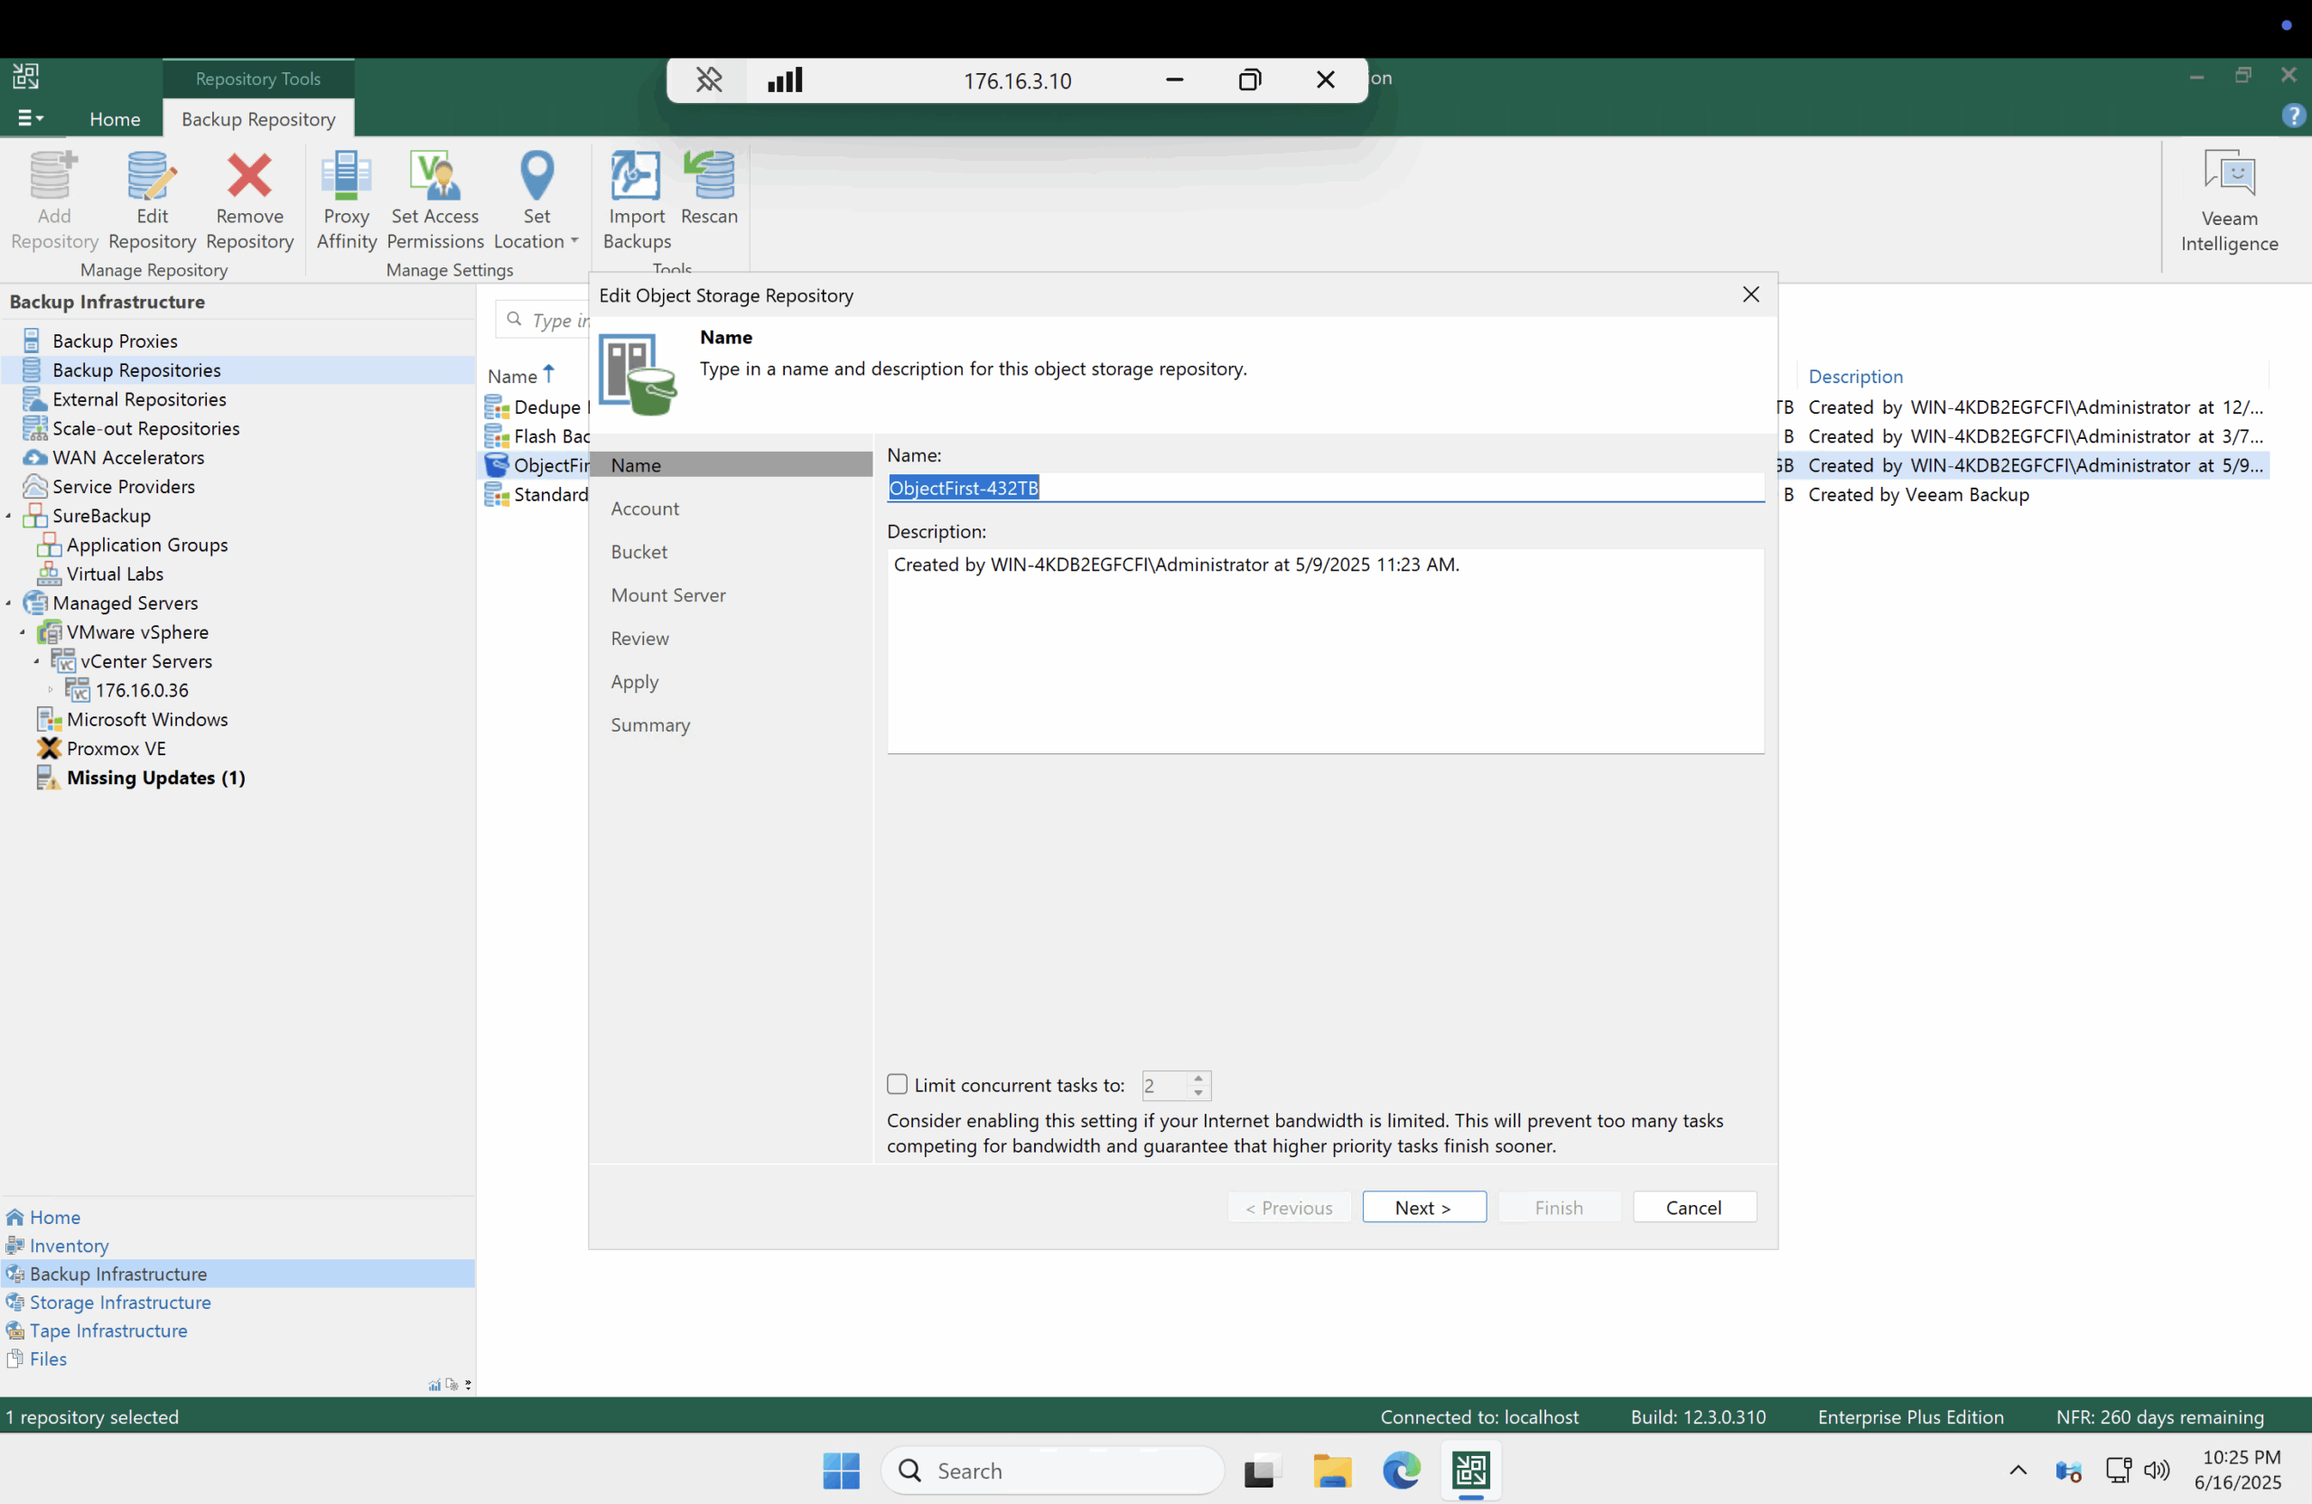
Task: Select Backup Proxies in the tree
Action: click(x=115, y=340)
